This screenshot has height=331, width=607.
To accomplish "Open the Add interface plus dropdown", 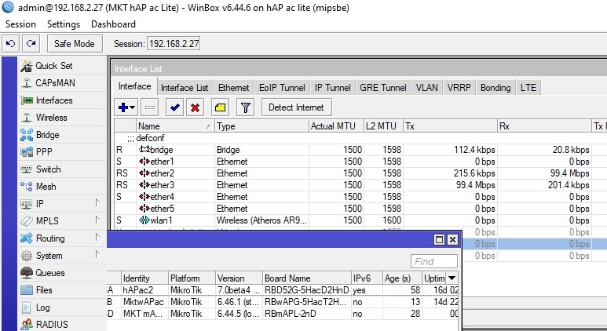I will (126, 107).
